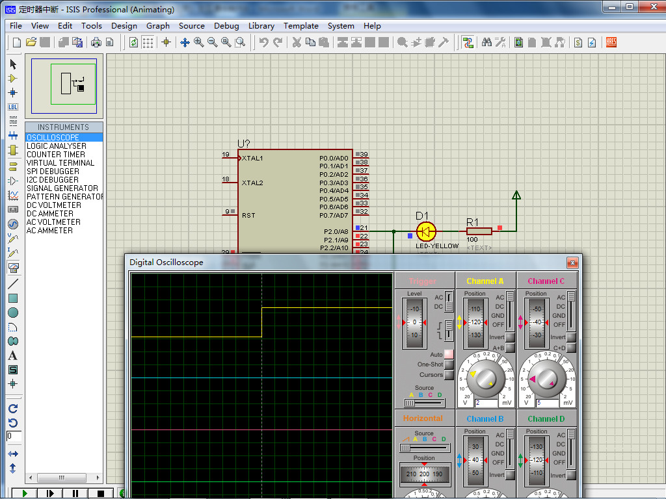Viewport: 666px width, 499px height.
Task: Select the Text Script tool
Action: [x=13, y=121]
